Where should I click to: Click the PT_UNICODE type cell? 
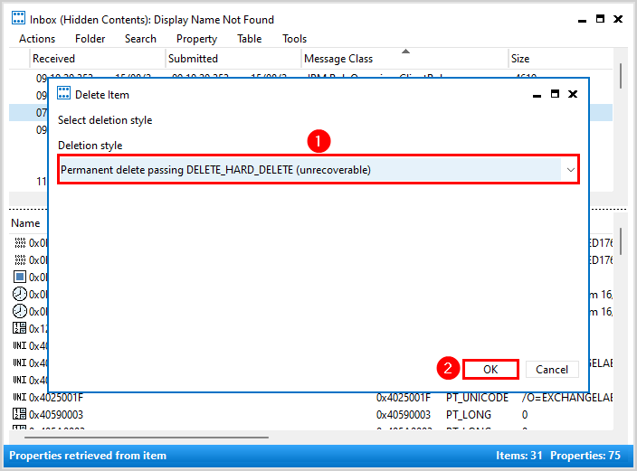click(477, 397)
